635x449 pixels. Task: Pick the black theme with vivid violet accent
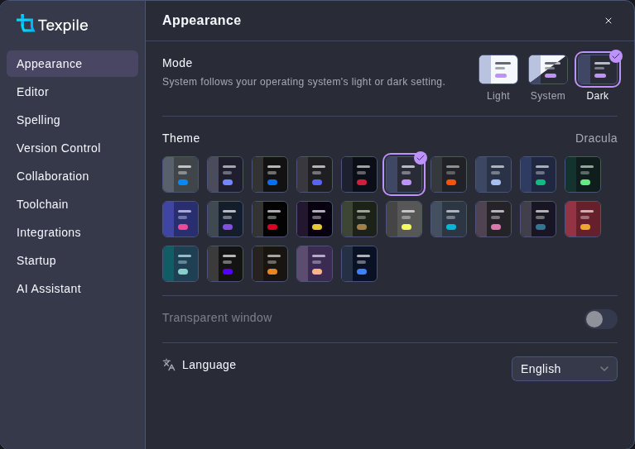tap(225, 264)
